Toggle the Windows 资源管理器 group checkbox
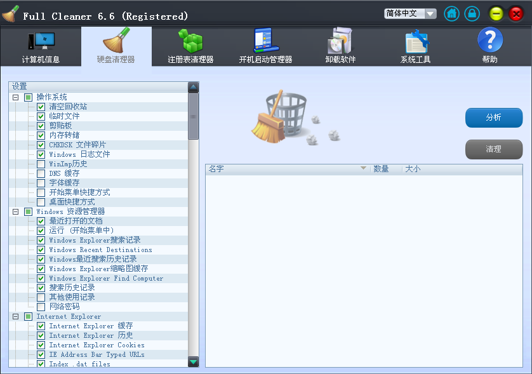This screenshot has width=532, height=374. [28, 212]
